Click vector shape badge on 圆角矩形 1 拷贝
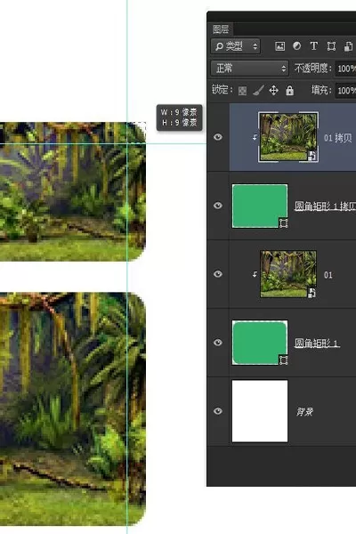Viewport: 356px width, 534px height. (283, 223)
